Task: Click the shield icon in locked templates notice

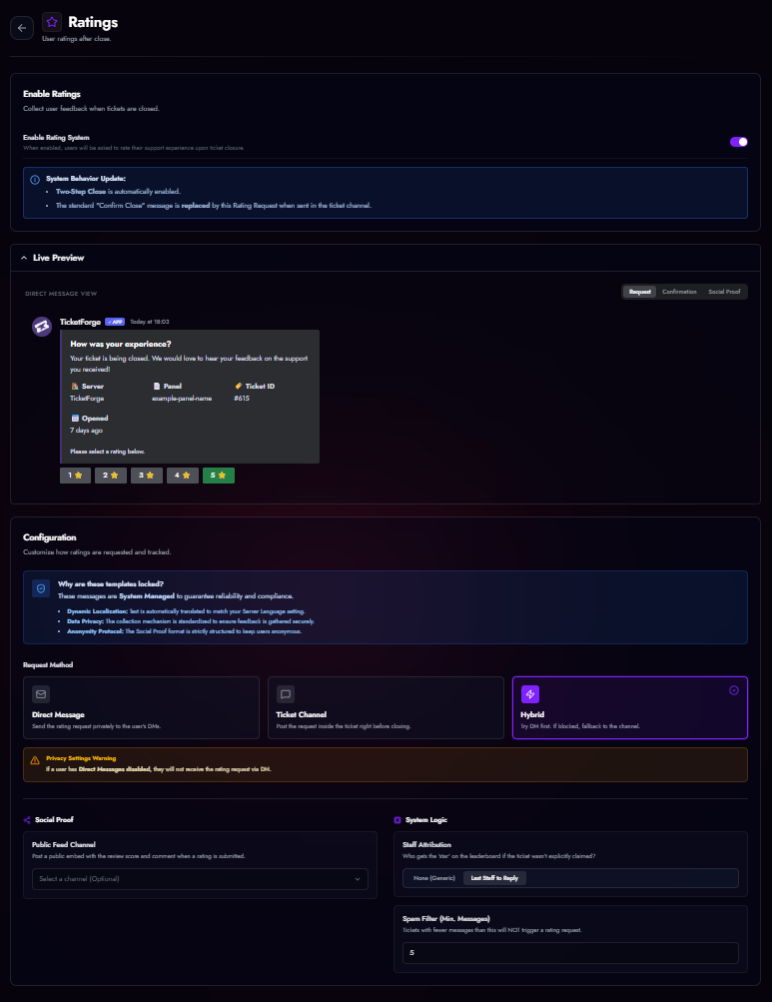Action: 41,588
